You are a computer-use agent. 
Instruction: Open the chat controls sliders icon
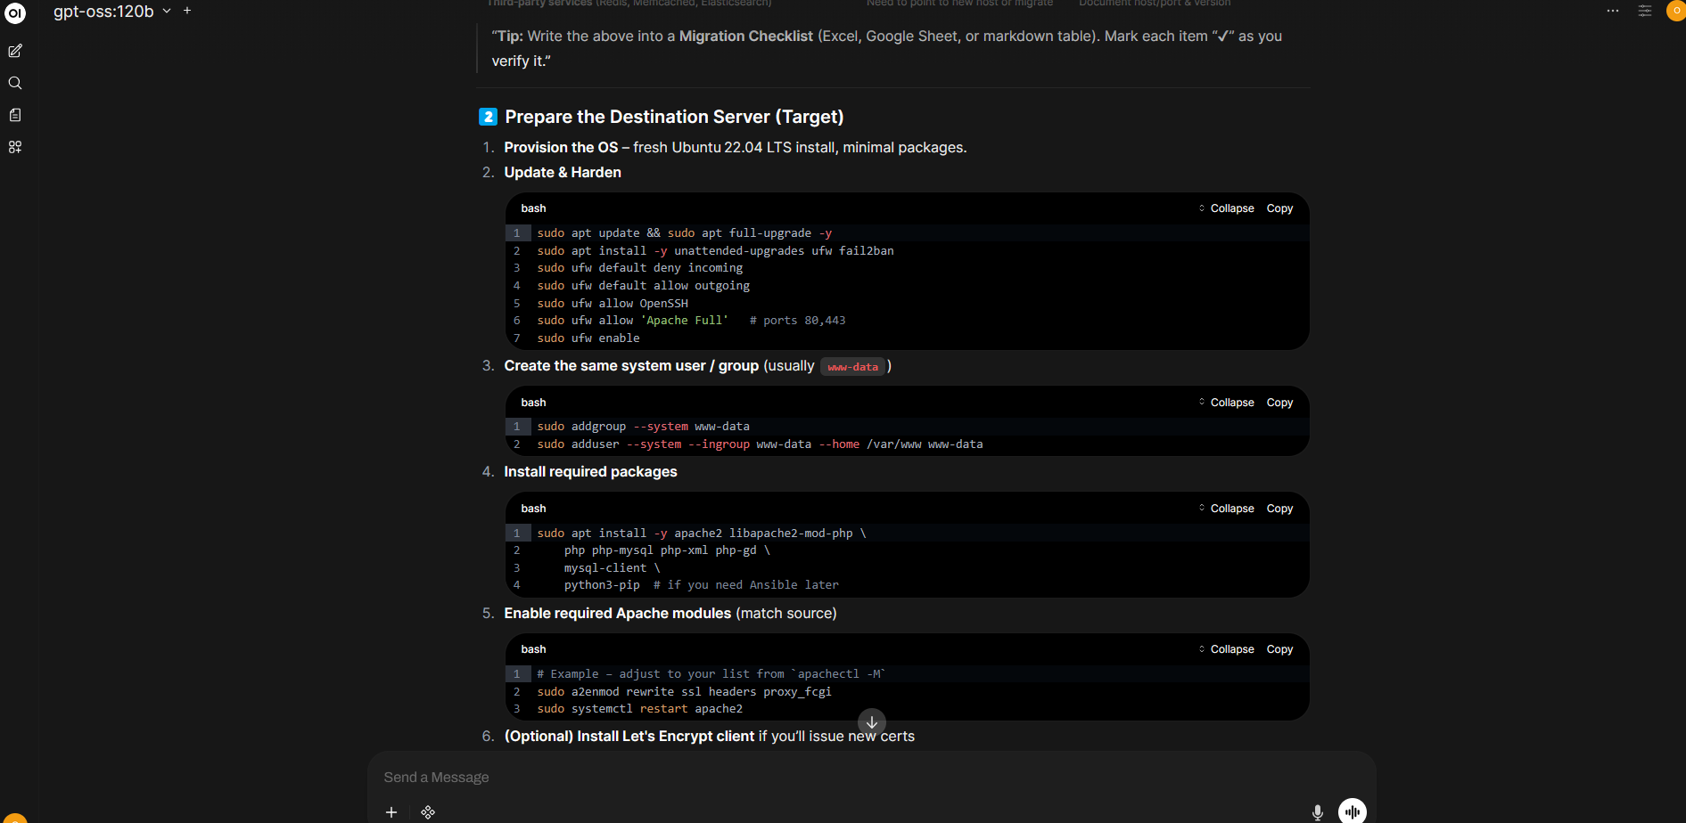[x=1645, y=11]
